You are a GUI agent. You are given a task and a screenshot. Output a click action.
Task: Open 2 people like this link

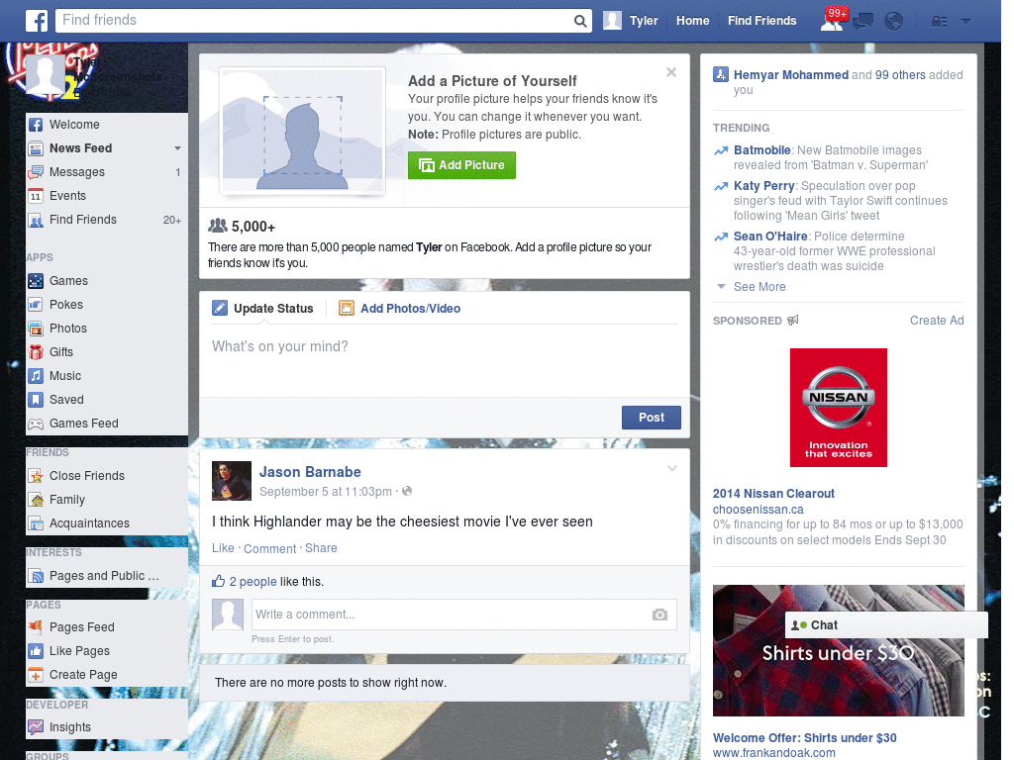tap(253, 582)
